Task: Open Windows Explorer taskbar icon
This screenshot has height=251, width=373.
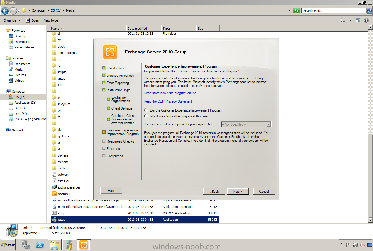Action: 55,245
